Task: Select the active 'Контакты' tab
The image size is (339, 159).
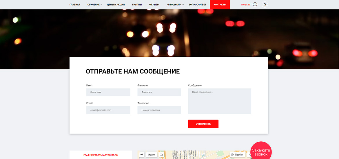Action: pyautogui.click(x=220, y=5)
